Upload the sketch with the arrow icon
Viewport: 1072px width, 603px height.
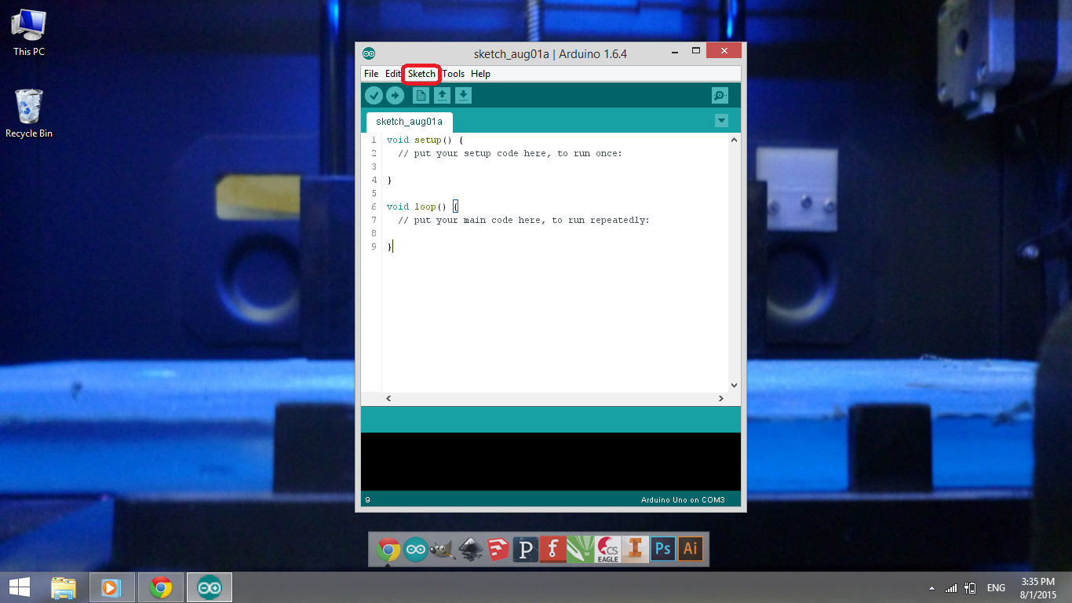[396, 95]
